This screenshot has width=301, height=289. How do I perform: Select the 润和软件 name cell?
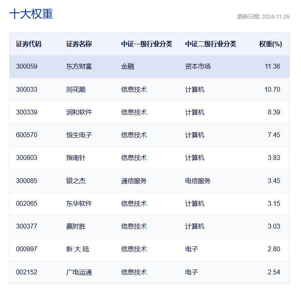[79, 112]
